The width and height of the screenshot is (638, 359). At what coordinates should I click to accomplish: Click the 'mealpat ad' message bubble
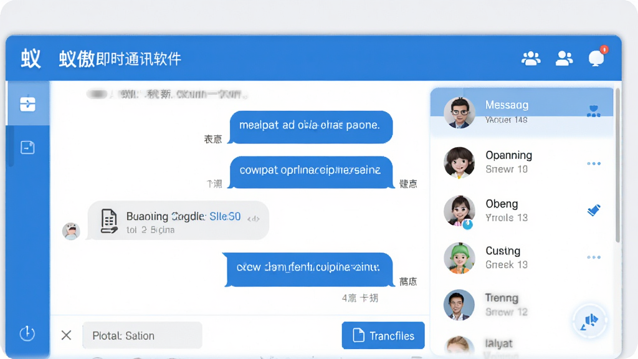click(311, 127)
